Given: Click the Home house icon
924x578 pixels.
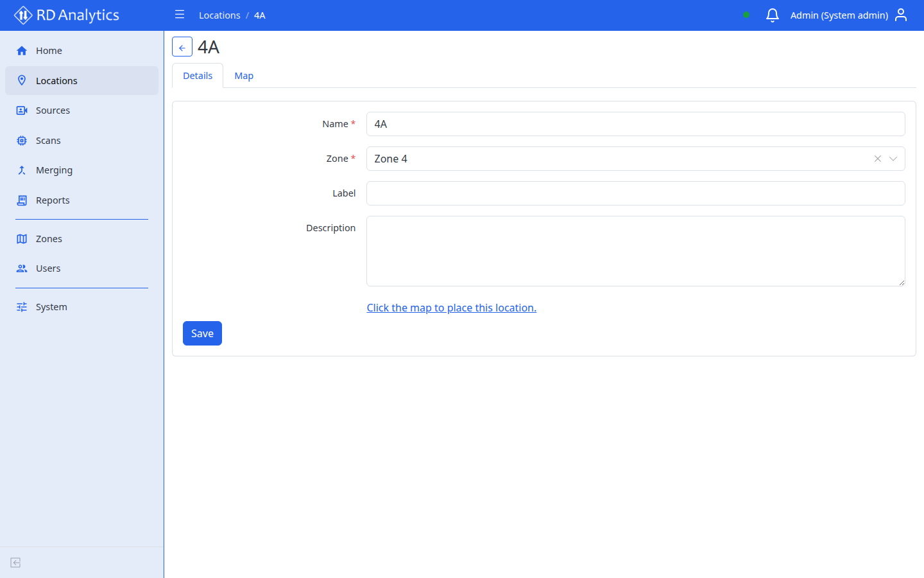Looking at the screenshot, I should [22, 51].
